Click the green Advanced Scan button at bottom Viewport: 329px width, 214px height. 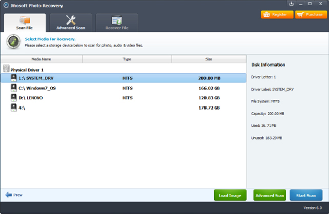pyautogui.click(x=269, y=195)
